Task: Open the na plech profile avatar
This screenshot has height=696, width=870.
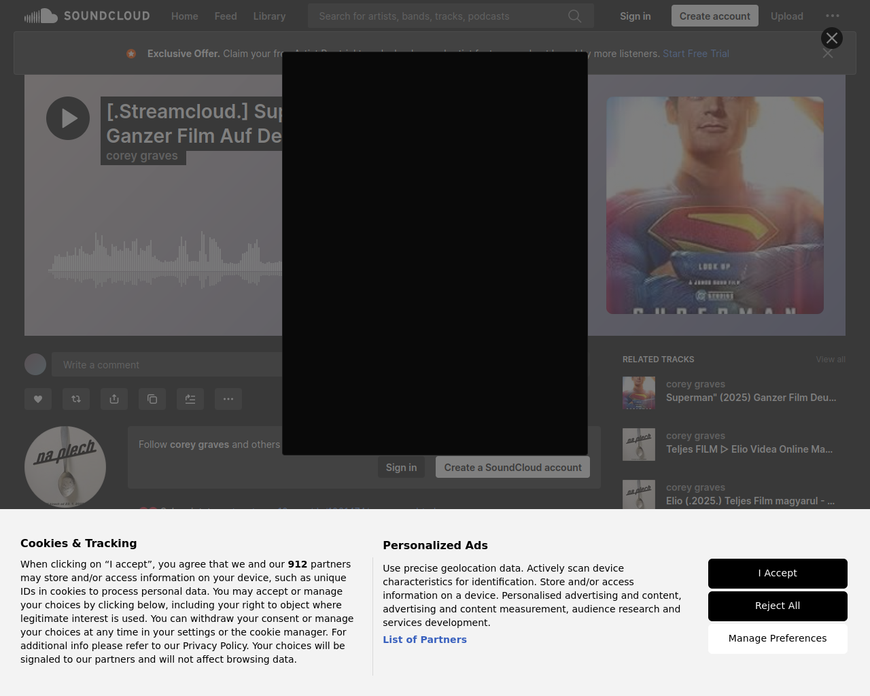Action: coord(65,467)
